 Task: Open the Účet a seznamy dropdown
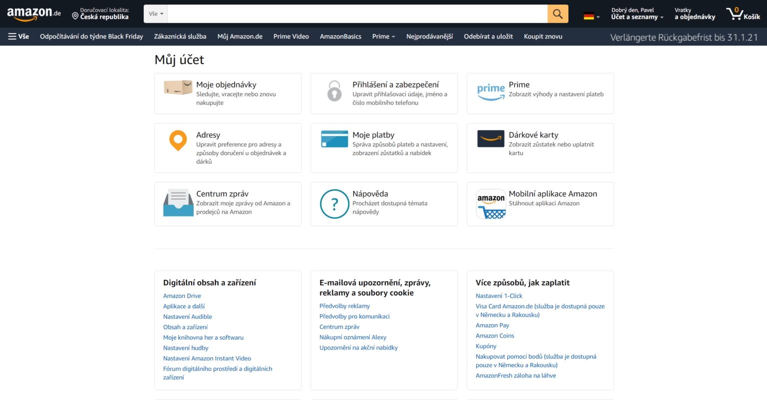[636, 13]
